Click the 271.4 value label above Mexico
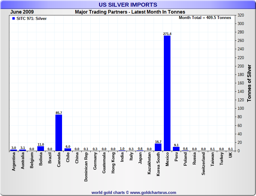Viewport: 256px width, 196px height. tap(167, 34)
